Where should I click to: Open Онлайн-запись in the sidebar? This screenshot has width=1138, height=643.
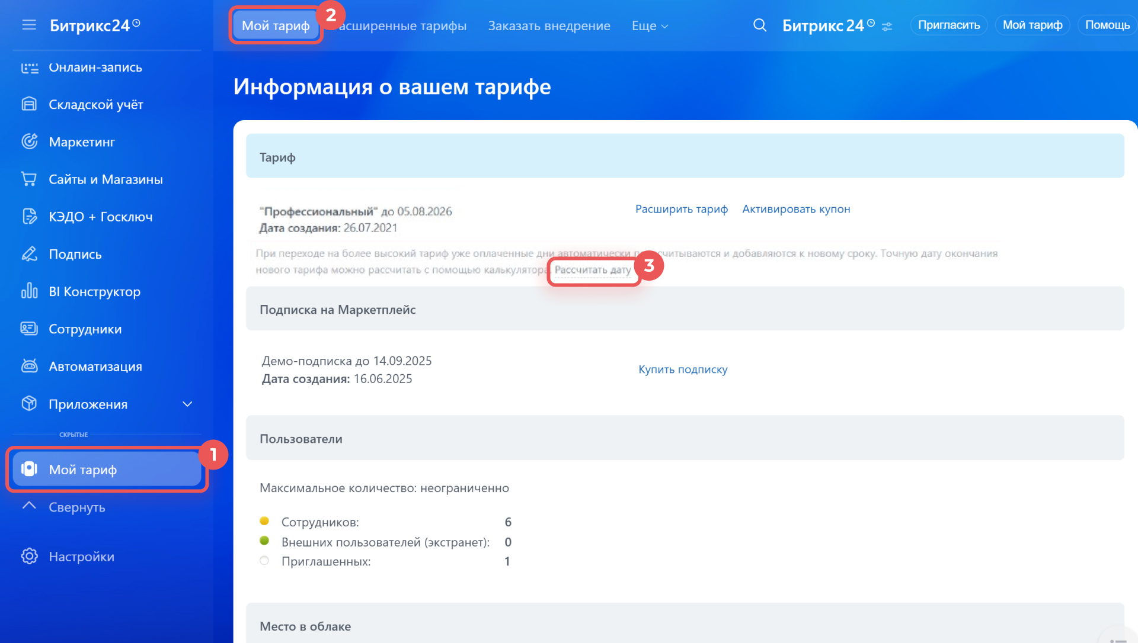95,67
